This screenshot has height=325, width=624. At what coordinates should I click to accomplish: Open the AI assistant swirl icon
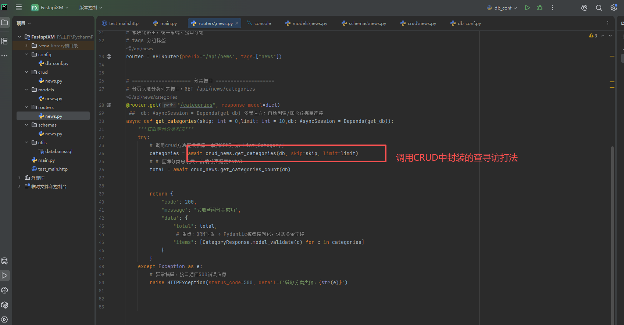pyautogui.click(x=584, y=8)
